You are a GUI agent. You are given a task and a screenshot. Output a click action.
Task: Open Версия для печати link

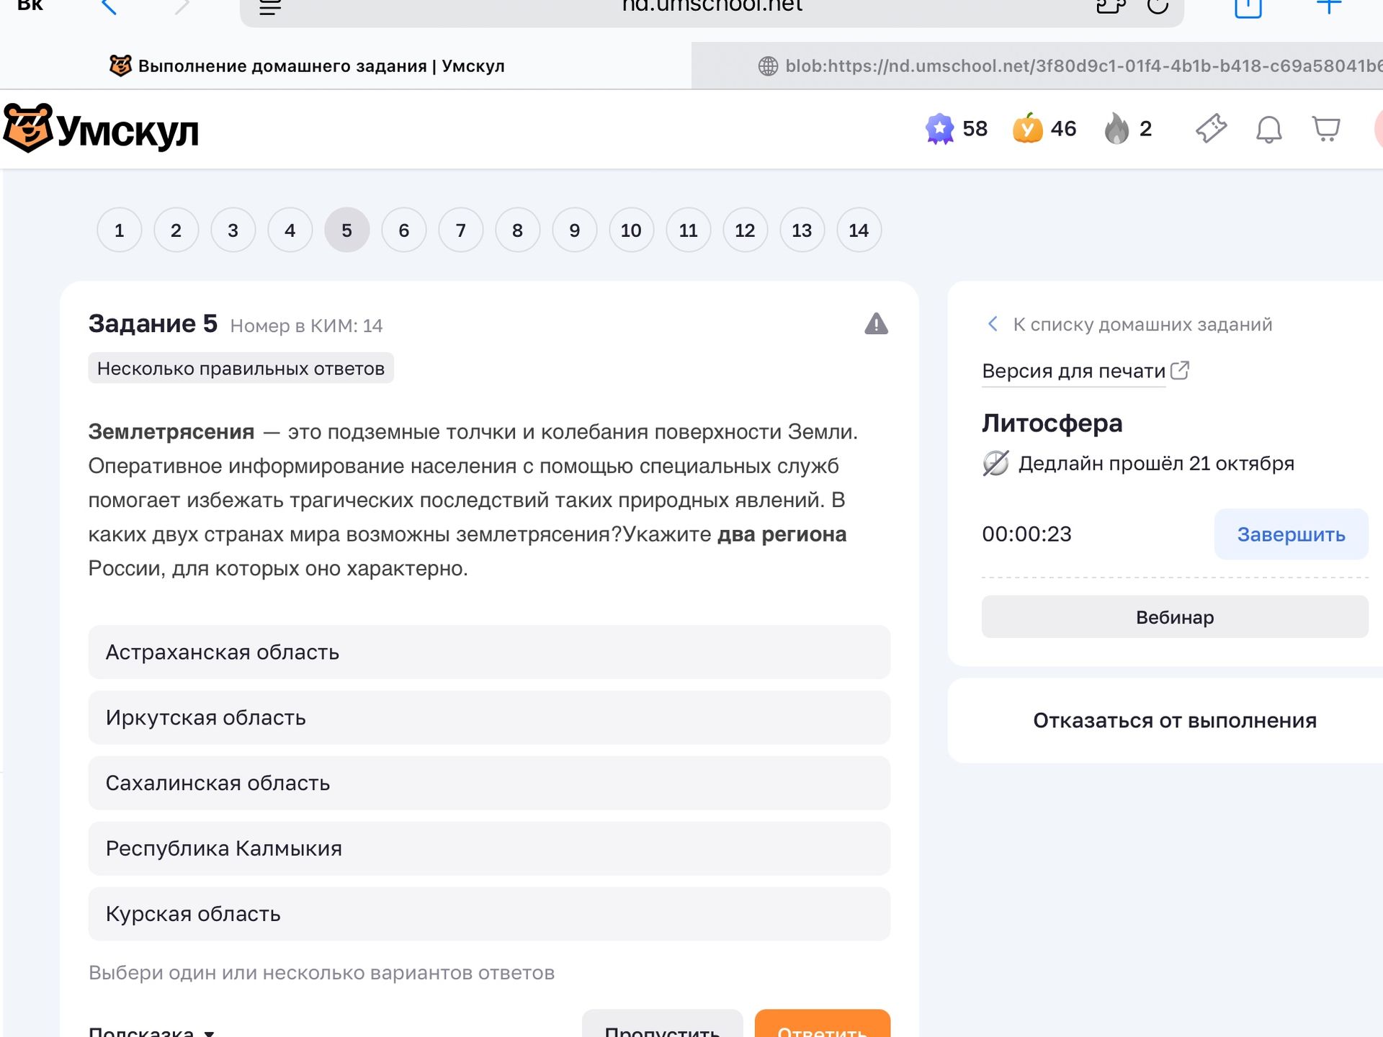tap(1073, 371)
